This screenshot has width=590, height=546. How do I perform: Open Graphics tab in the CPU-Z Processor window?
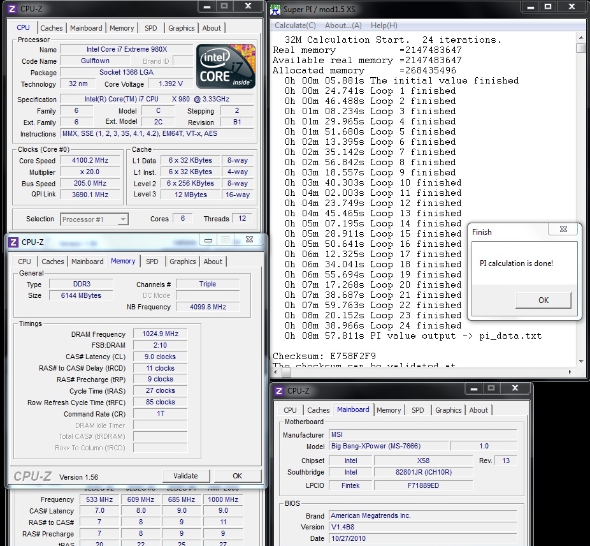pyautogui.click(x=182, y=28)
